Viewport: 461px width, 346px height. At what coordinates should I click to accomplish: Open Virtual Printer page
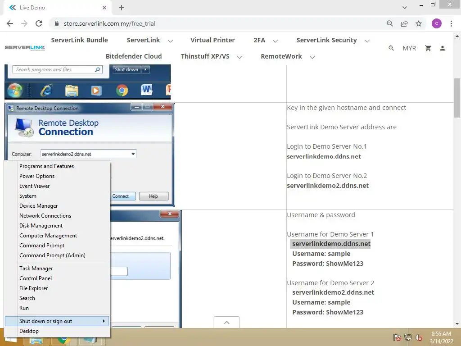pyautogui.click(x=212, y=40)
